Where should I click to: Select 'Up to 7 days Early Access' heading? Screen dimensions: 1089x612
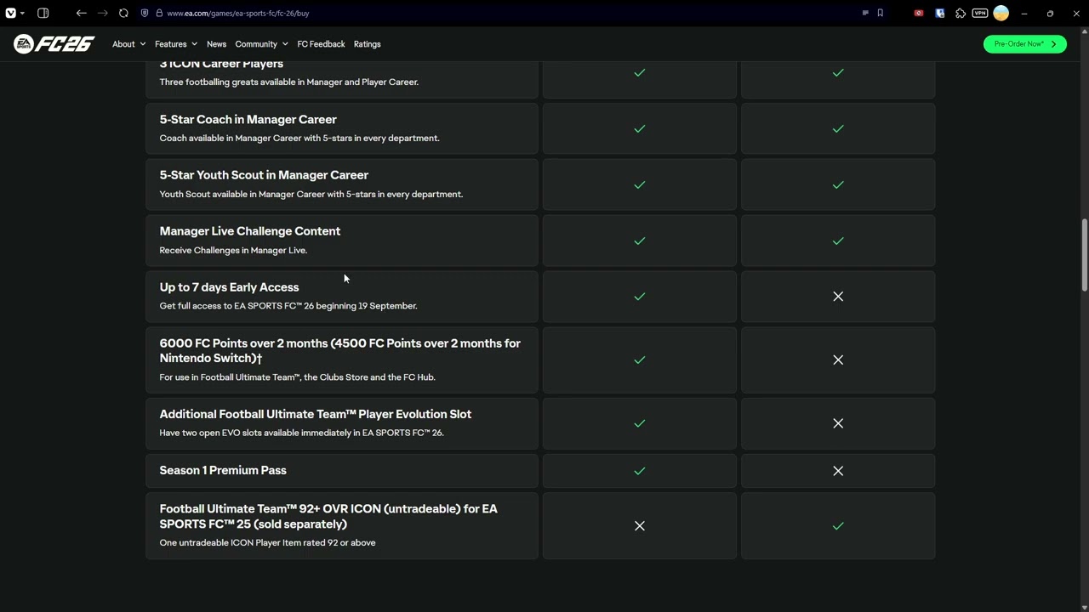pyautogui.click(x=229, y=287)
